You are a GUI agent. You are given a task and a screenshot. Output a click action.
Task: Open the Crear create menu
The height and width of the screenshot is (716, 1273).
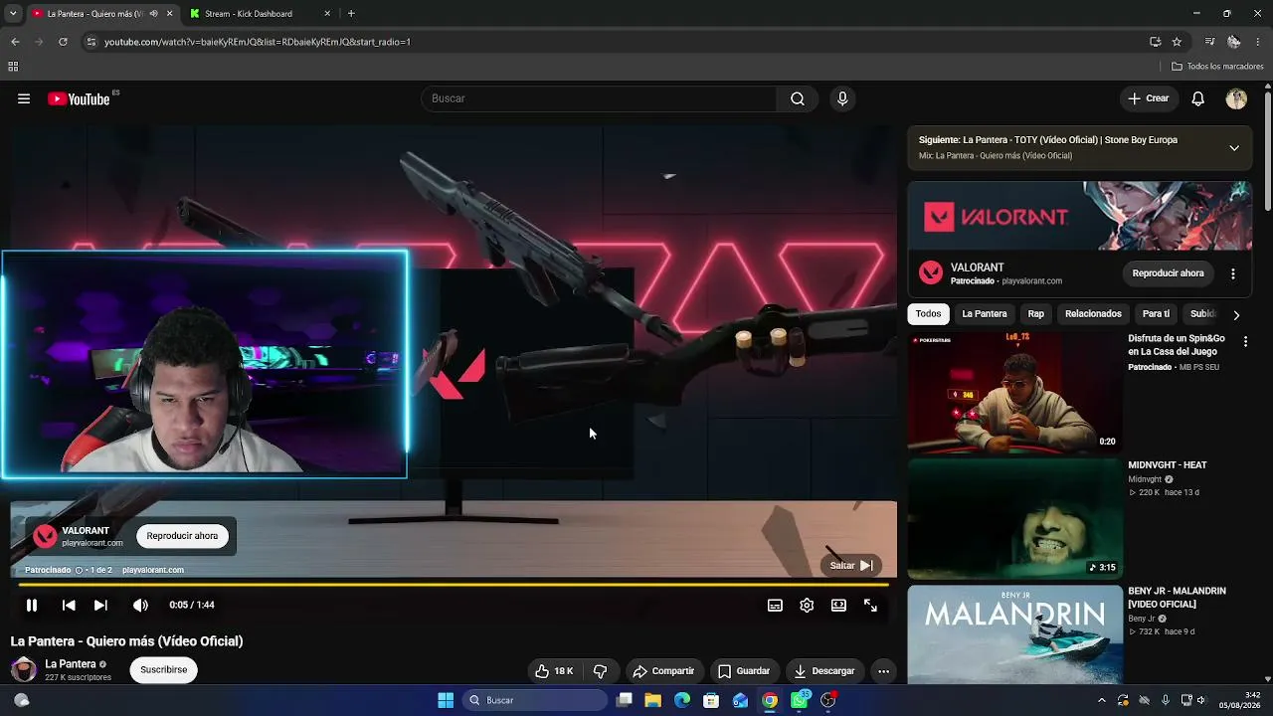point(1148,98)
